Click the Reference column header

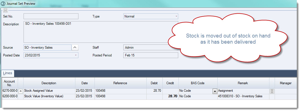120,83
